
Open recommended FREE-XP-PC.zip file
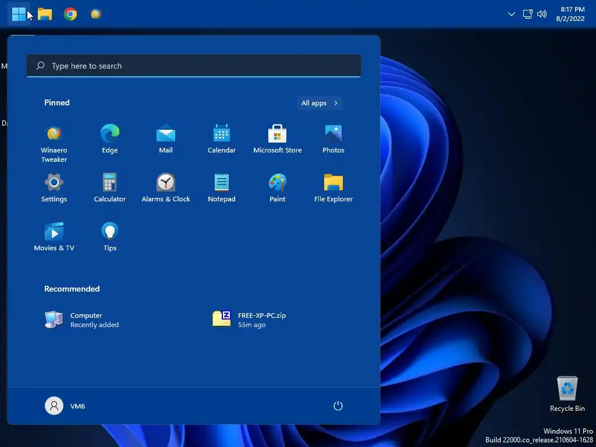click(249, 320)
